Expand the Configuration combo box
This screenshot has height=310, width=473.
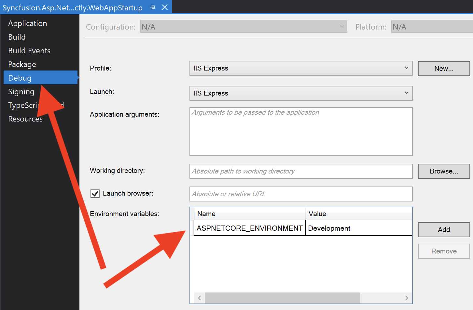[x=341, y=26]
